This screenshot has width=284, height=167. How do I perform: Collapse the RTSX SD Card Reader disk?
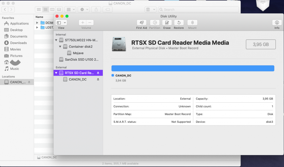pyautogui.click(x=56, y=73)
